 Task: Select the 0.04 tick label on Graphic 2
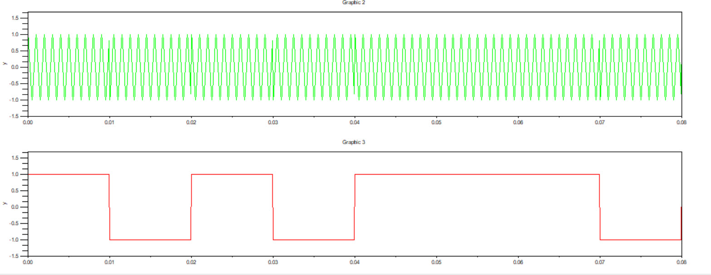click(355, 123)
